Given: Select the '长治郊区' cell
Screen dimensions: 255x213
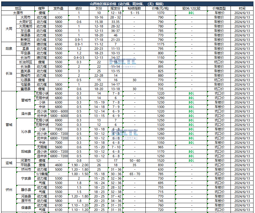Looking at the screenshot, I should [x=26, y=62].
